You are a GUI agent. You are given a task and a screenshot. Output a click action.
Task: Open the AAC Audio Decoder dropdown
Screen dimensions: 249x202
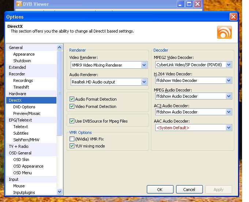(228, 128)
